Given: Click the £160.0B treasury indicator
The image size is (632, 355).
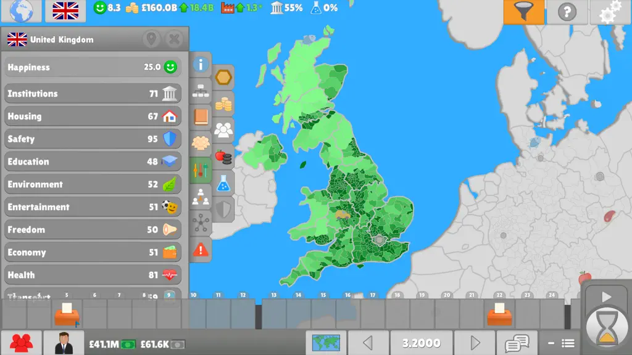Looking at the screenshot, I should [169, 7].
